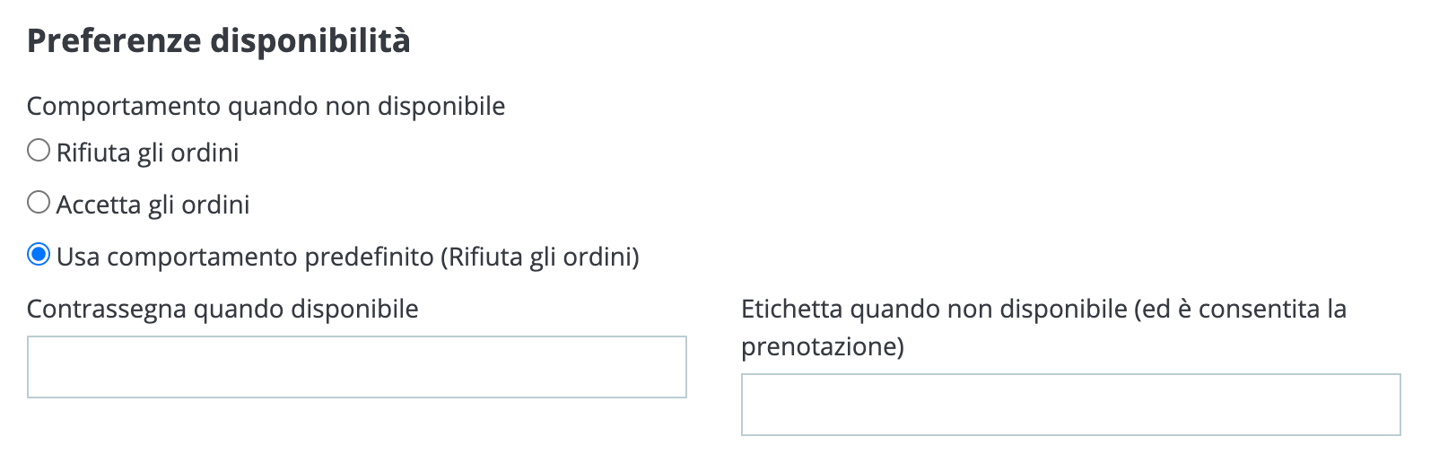Focus the "Etichetta quando non disponibile" text field
Screen dimensions: 1448x463
click(1070, 405)
